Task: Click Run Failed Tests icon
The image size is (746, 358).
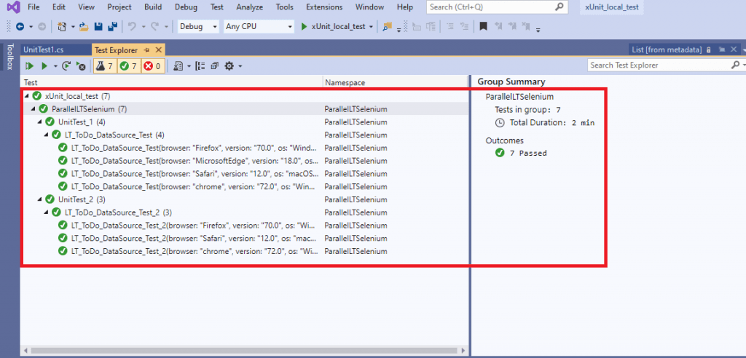Action: [81, 65]
